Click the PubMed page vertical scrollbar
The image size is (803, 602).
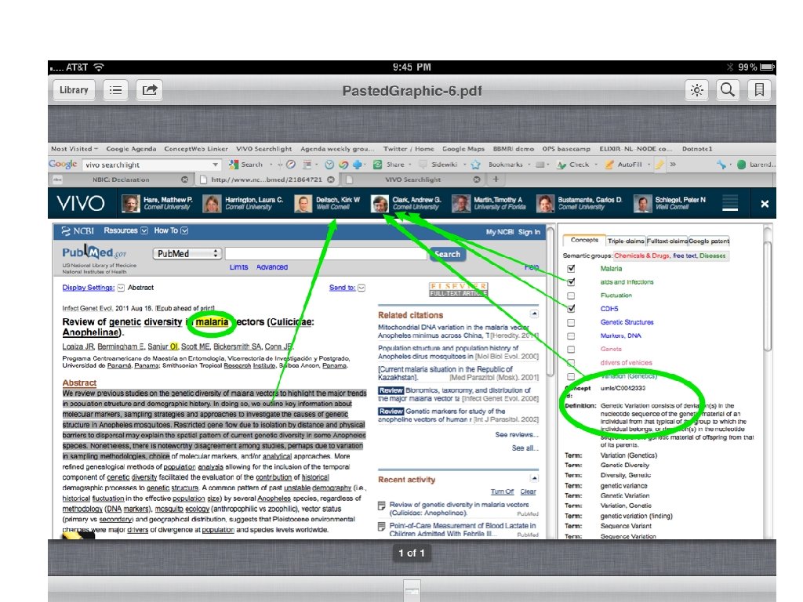coord(550,302)
